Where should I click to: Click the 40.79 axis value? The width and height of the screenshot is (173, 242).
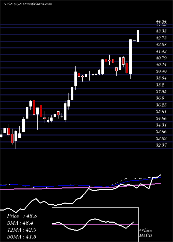(x=161, y=58)
